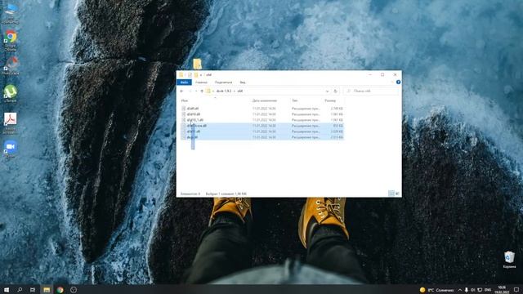Open the Вид ribbon tab

point(243,82)
